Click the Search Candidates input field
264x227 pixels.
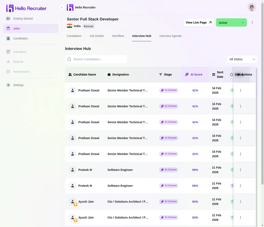coord(96,59)
